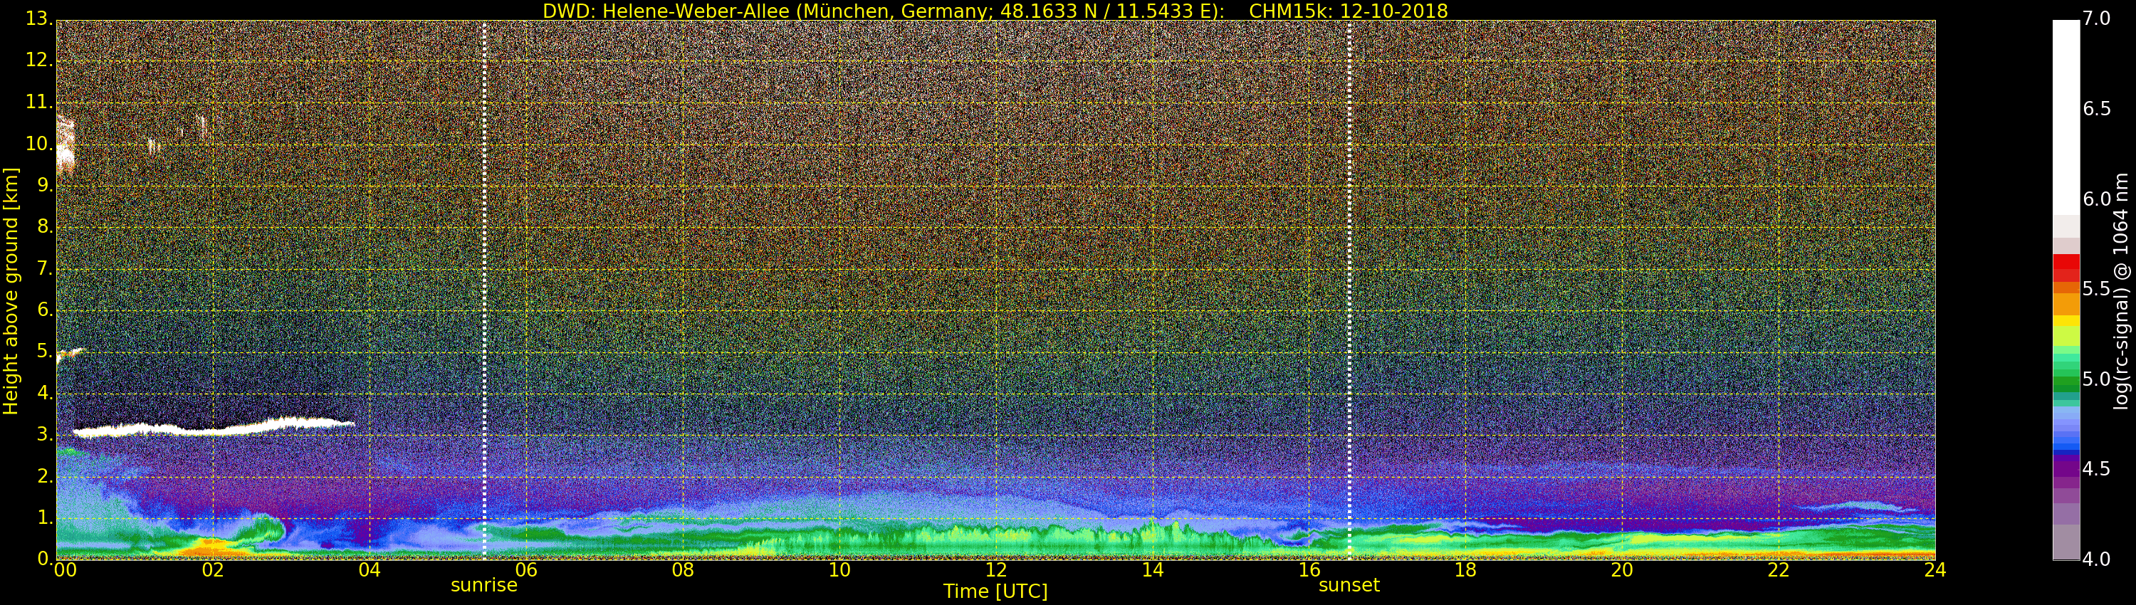Click the Time [UTC] axis label
Screen dimensions: 2136x605
tap(995, 591)
